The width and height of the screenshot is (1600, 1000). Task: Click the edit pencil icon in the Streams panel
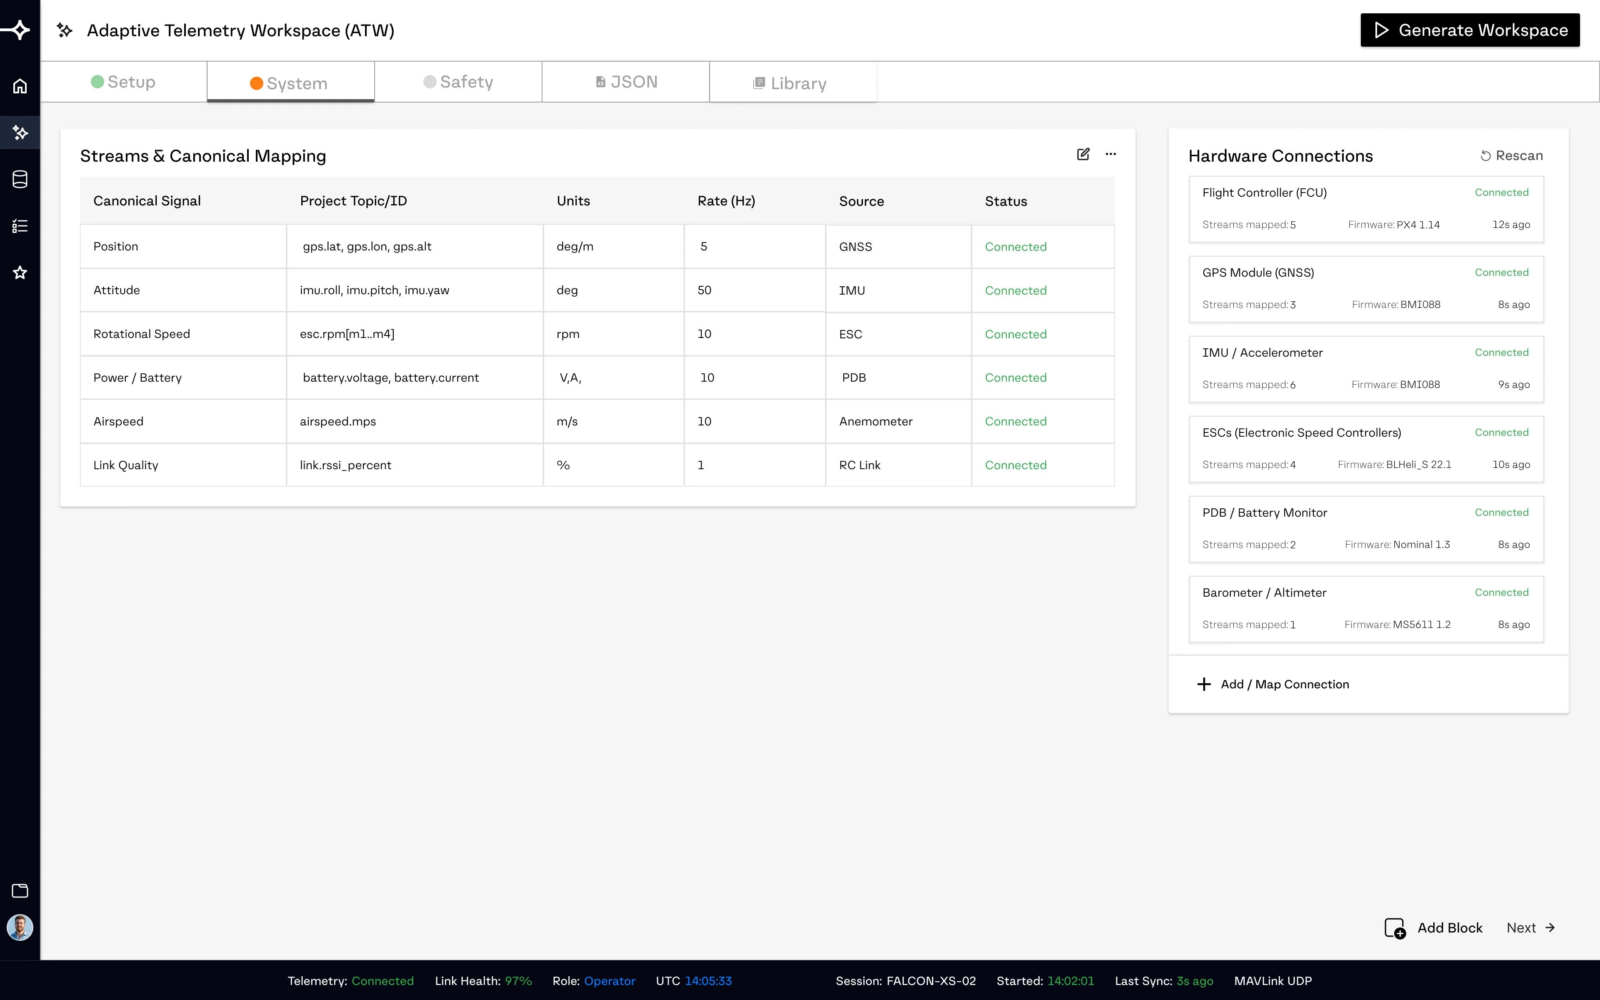1083,154
